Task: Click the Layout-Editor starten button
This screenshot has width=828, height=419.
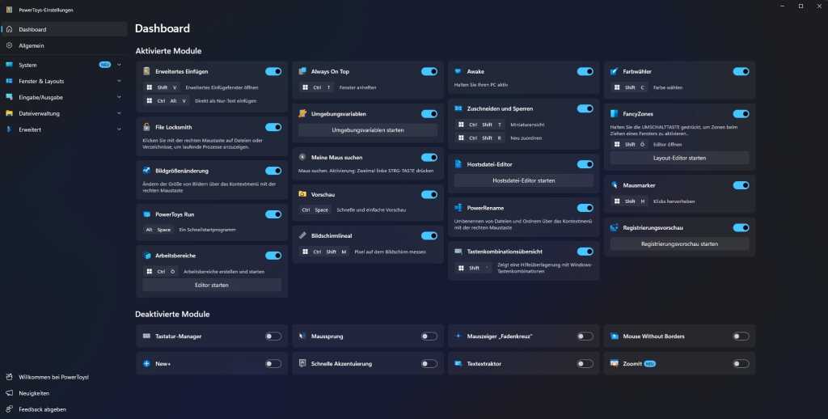Action: pyautogui.click(x=679, y=158)
